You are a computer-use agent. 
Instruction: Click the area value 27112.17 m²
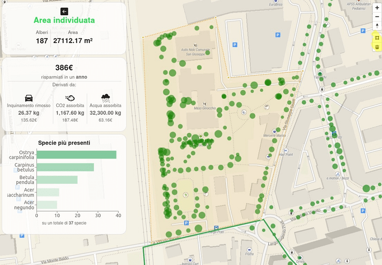(x=73, y=41)
